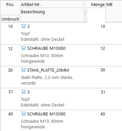The width and height of the screenshot is (122, 131).
Task: Click the Artikel-Nr. column header
Action: (31, 5)
